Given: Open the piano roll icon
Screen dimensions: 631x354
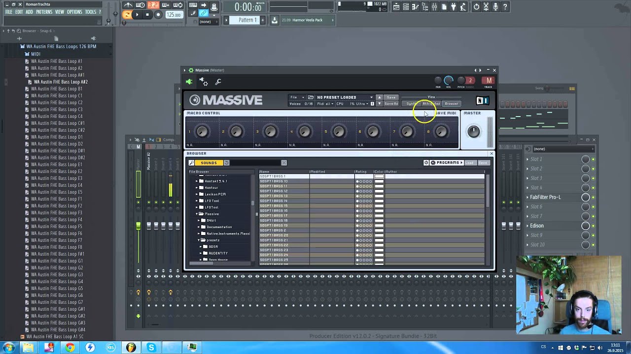Looking at the screenshot, I should click(415, 7).
